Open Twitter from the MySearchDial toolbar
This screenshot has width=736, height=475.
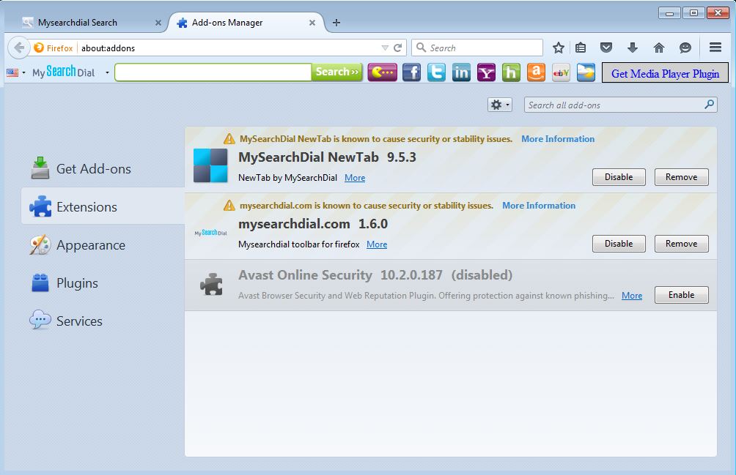coord(436,72)
